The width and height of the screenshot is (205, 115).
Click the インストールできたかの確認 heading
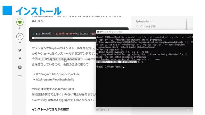click(x=50, y=109)
